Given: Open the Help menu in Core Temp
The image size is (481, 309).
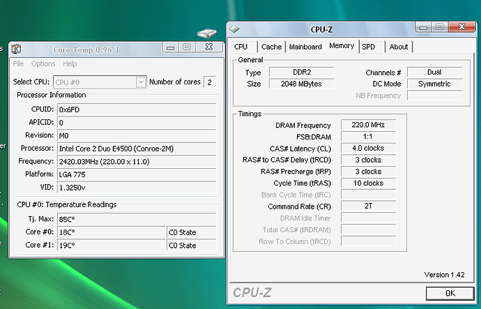Looking at the screenshot, I should [x=70, y=64].
